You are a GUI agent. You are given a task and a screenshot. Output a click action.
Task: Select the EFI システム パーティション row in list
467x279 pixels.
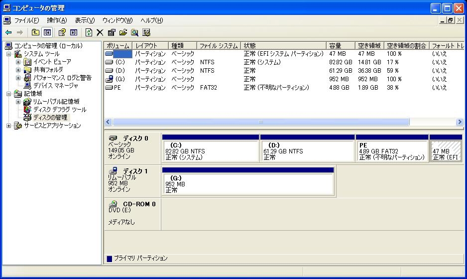(x=284, y=54)
